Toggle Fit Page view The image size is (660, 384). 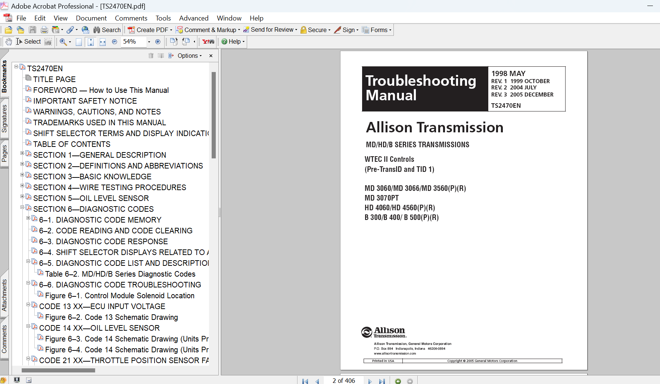tap(91, 42)
